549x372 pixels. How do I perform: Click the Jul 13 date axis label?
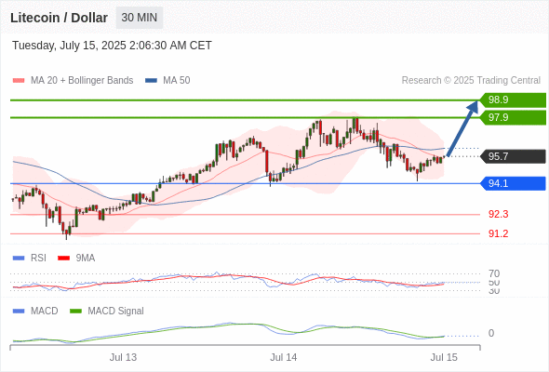123,358
